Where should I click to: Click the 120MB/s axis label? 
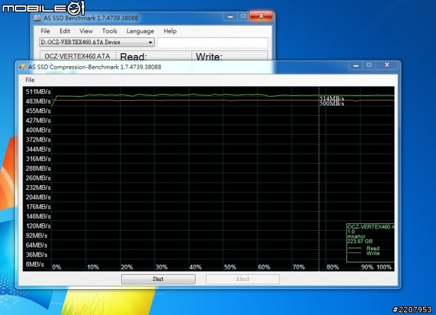[38, 226]
